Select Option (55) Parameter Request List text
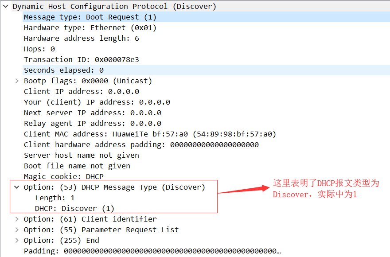 click(101, 230)
